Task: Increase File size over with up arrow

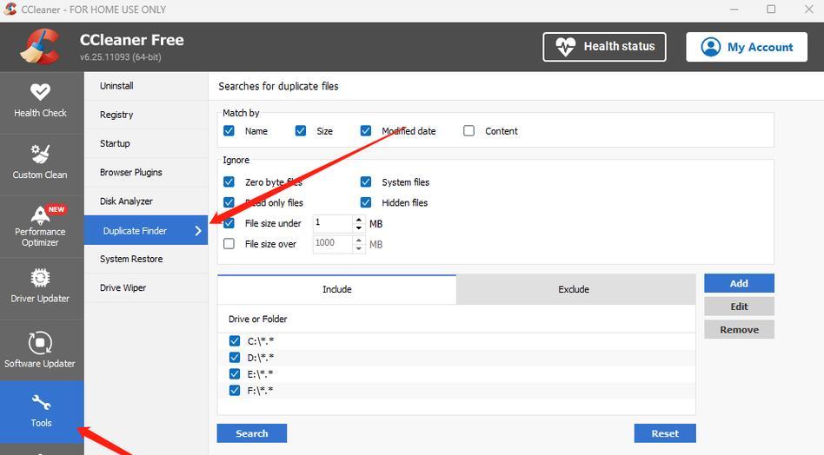Action: (359, 240)
